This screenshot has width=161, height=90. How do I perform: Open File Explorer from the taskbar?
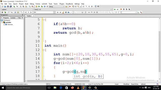tap(55, 88)
